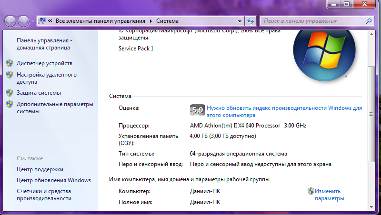The height and width of the screenshot is (215, 381).
Task: Click the scrollbar up arrow
Action: pyautogui.click(x=371, y=34)
